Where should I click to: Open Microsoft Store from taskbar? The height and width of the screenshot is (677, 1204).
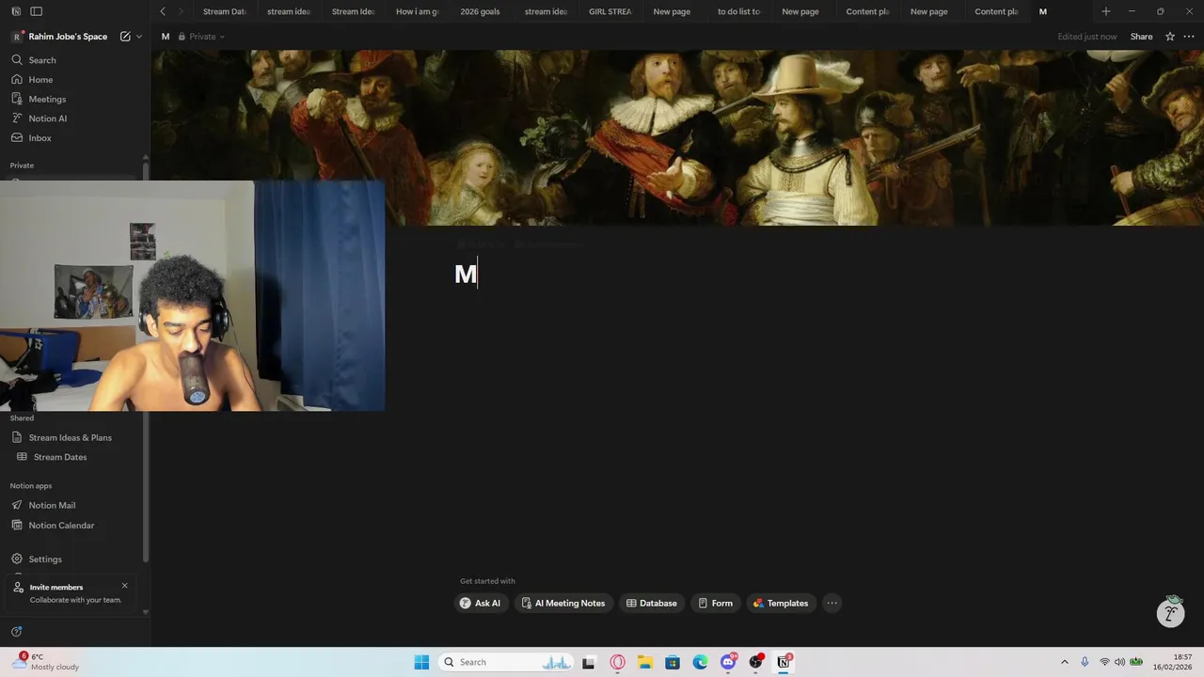click(x=673, y=662)
